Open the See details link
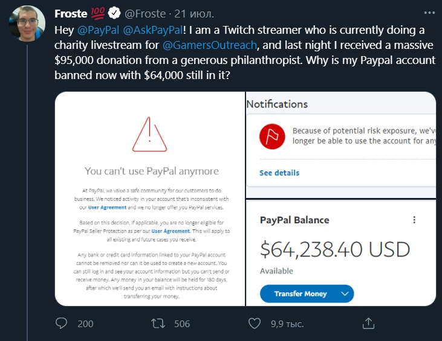The width and height of the screenshot is (442, 341). coord(279,173)
